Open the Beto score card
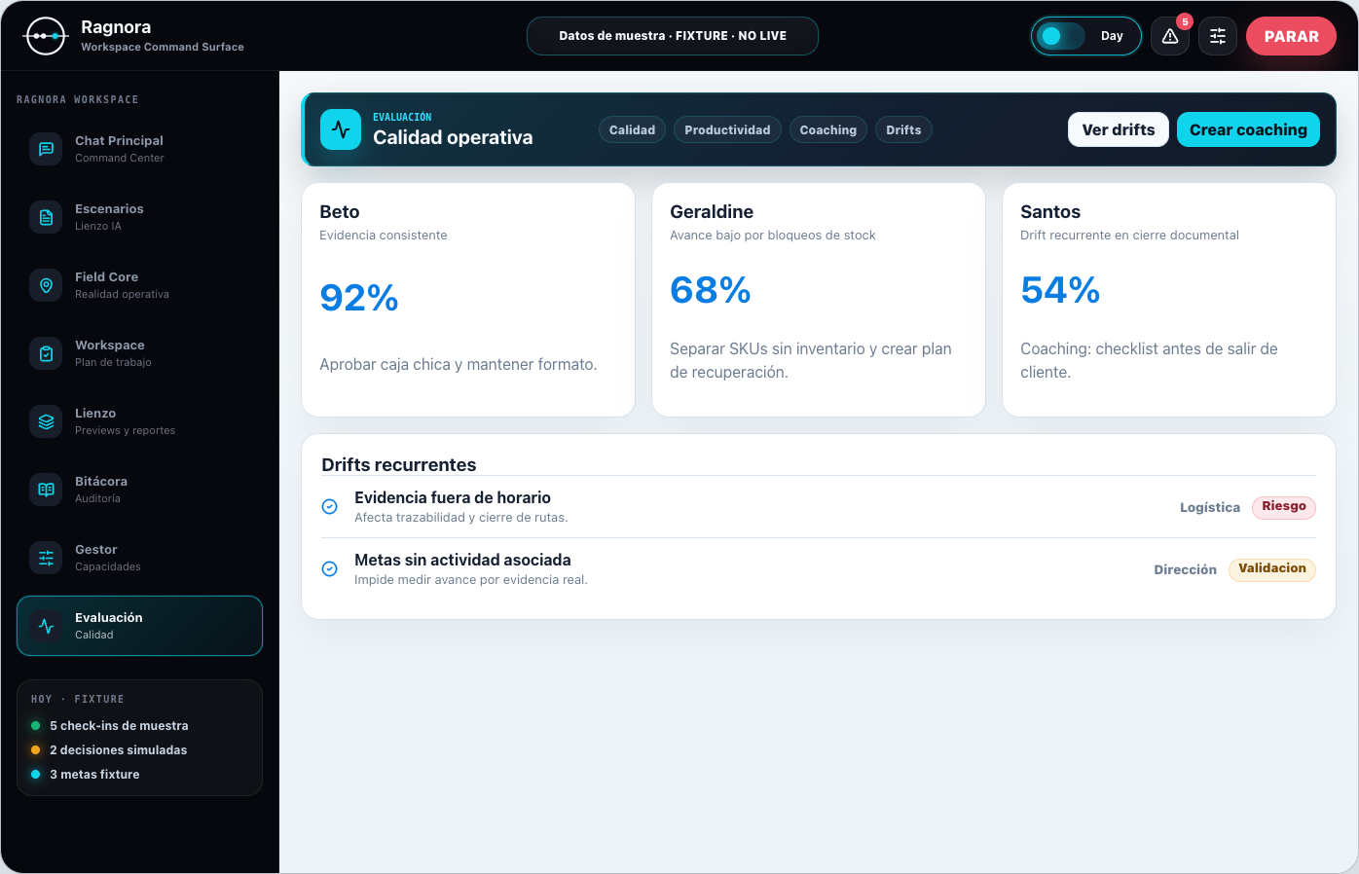The width and height of the screenshot is (1359, 874). coord(468,300)
